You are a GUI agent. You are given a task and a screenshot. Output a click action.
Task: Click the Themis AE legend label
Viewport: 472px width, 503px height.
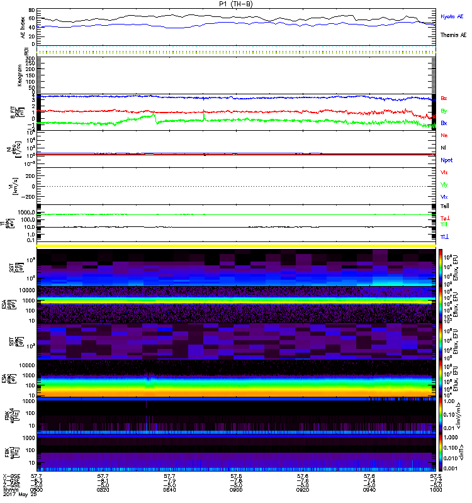pos(452,35)
